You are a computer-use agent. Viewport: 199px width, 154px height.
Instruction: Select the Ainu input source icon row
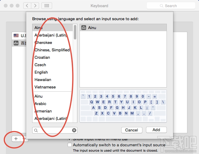click(x=123, y=28)
